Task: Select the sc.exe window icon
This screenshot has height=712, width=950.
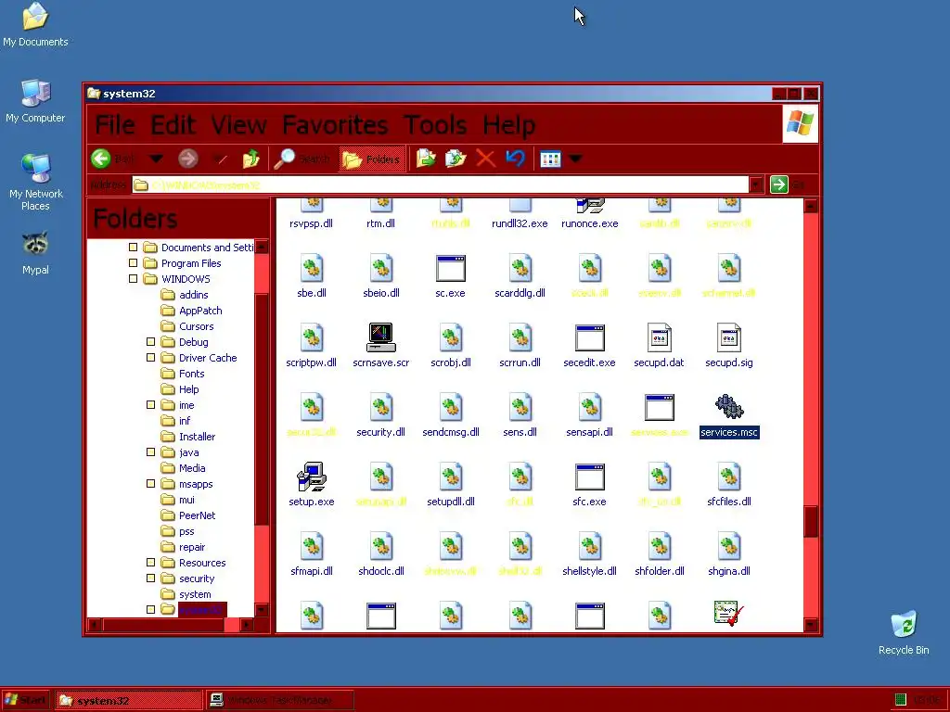Action: 450,268
